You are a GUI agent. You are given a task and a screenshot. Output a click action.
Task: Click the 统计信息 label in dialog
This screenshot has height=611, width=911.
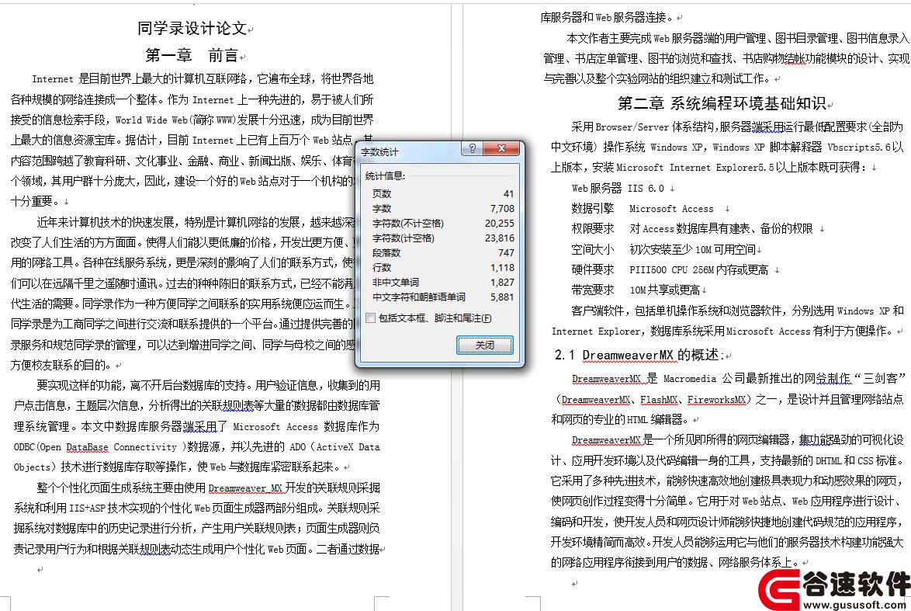pos(385,175)
